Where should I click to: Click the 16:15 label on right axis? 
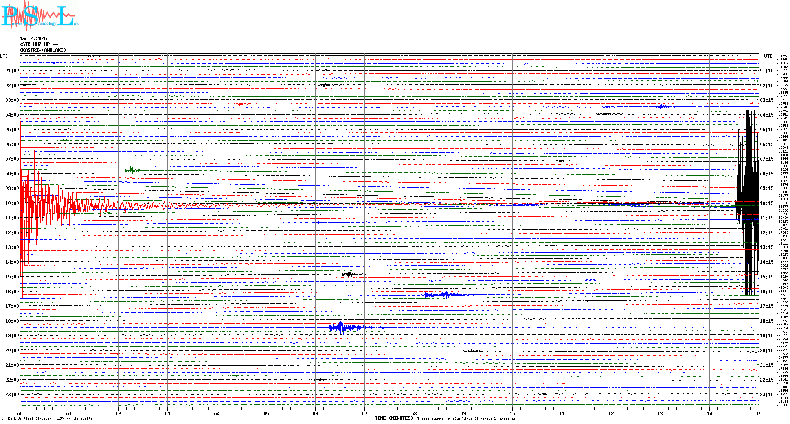point(766,292)
